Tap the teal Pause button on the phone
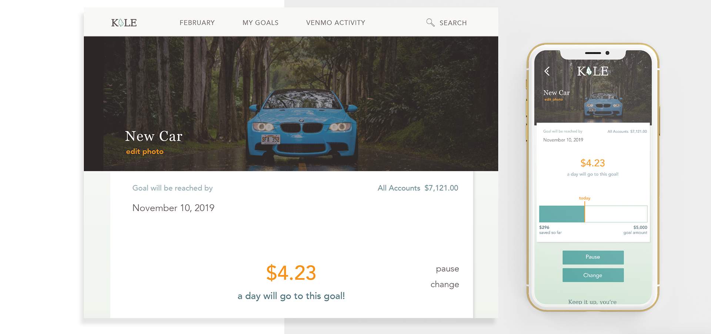 [593, 257]
